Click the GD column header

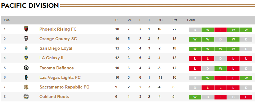(x=160, y=20)
